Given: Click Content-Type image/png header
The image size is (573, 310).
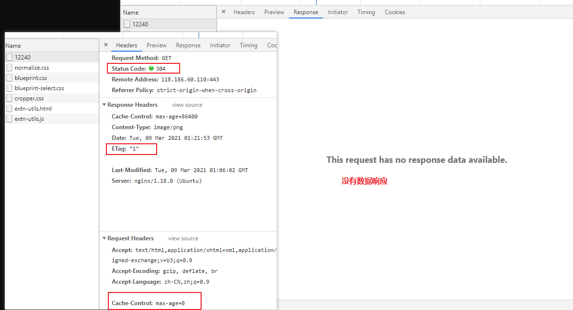Looking at the screenshot, I should (147, 127).
